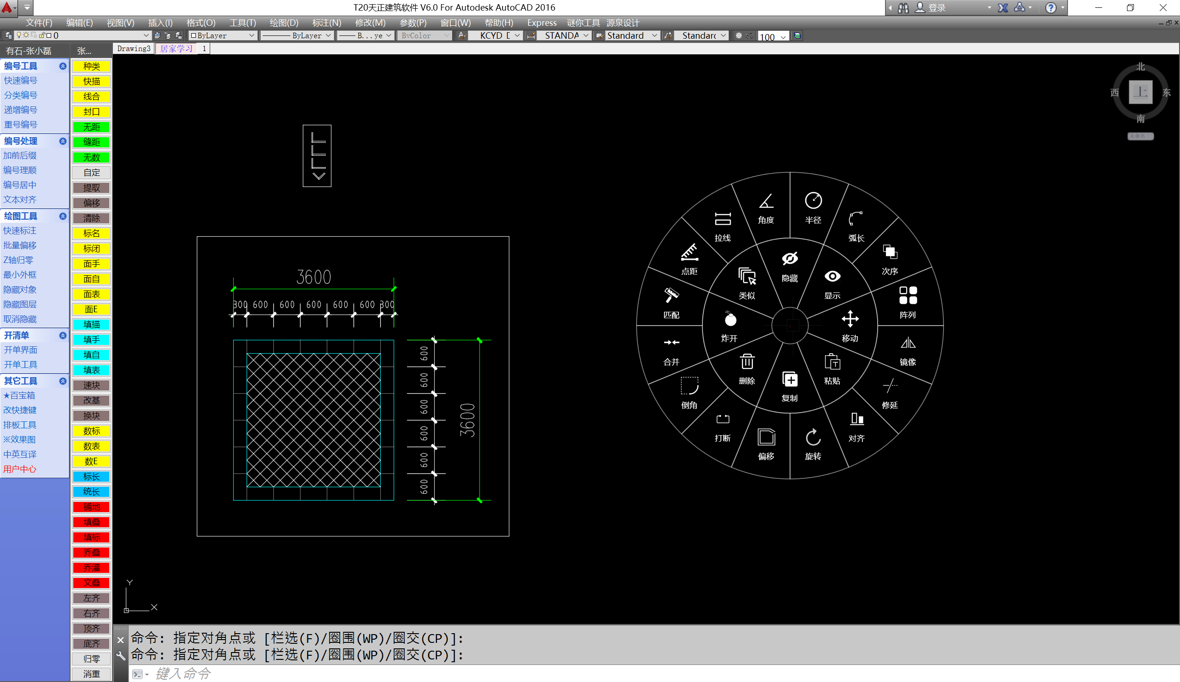Click the yellow 种类 button
Viewport: 1180px width, 682px height.
[92, 66]
